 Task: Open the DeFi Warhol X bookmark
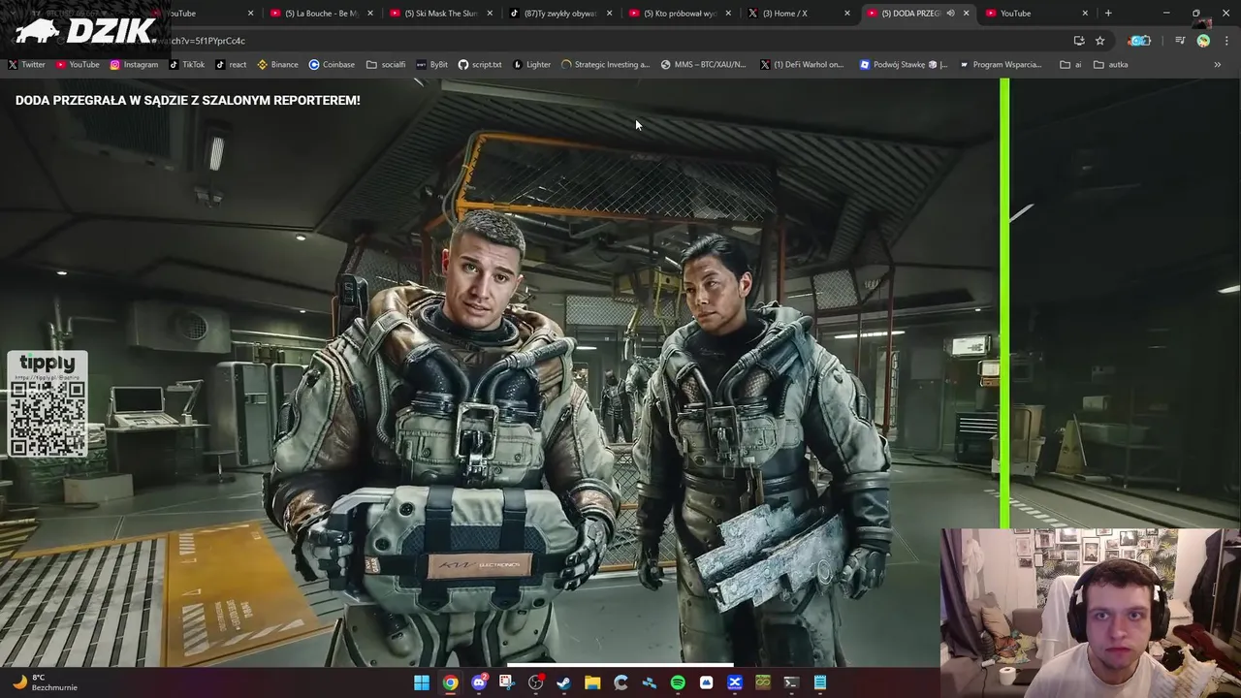click(x=801, y=65)
